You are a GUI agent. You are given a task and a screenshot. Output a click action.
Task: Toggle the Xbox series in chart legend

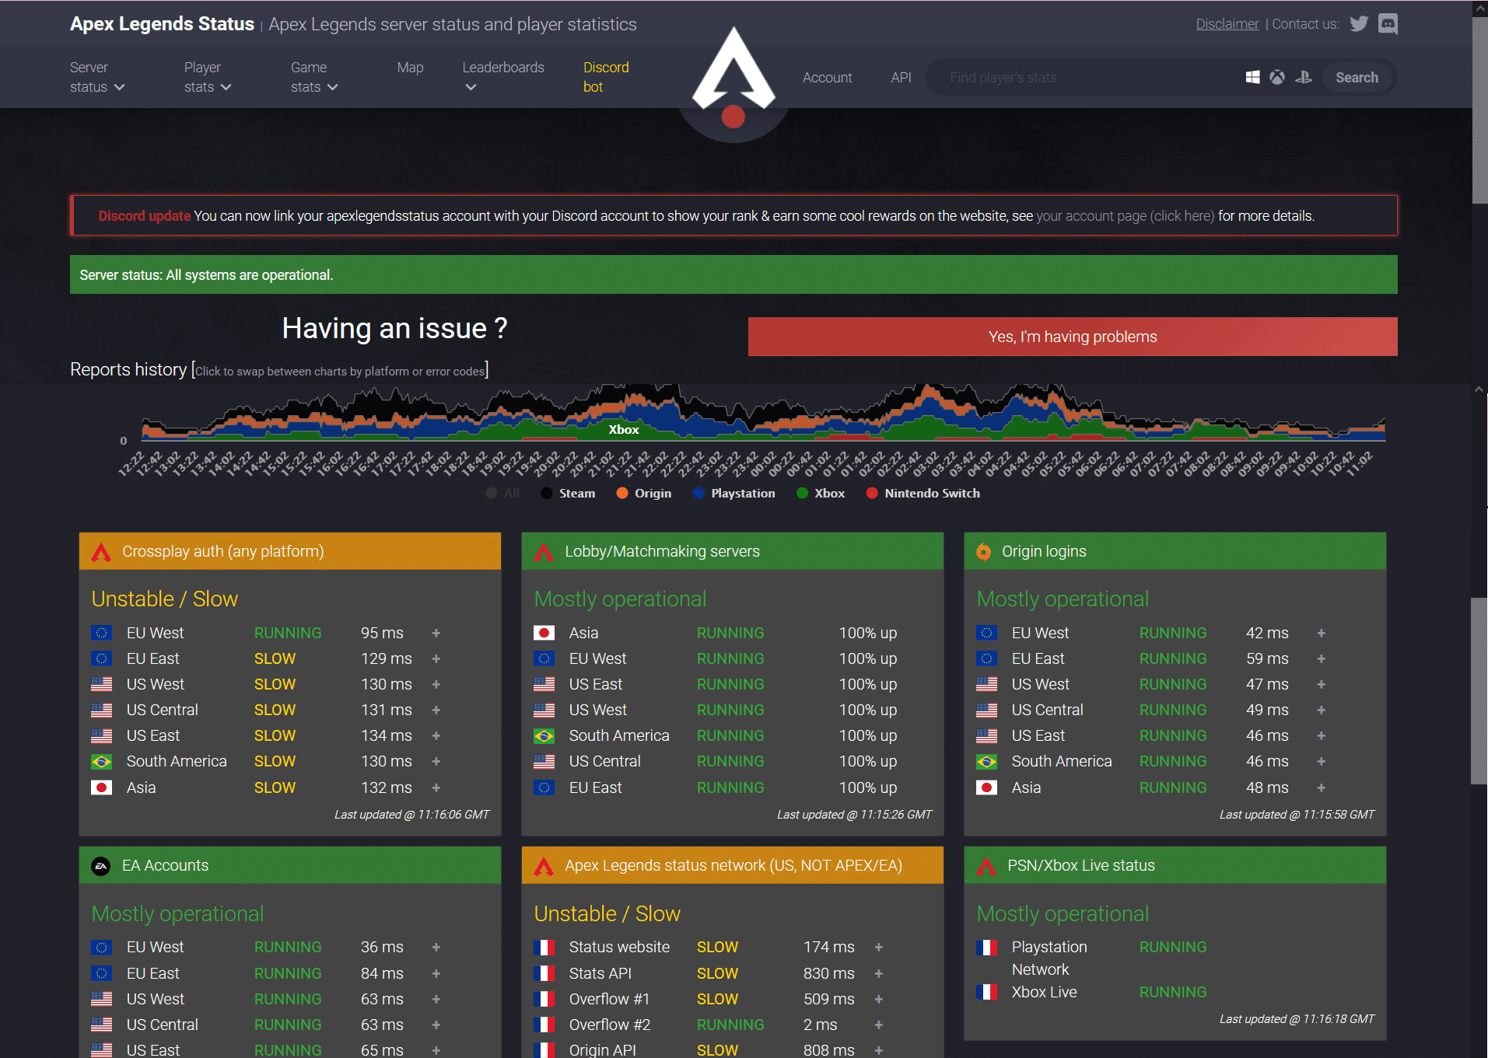pyautogui.click(x=821, y=494)
